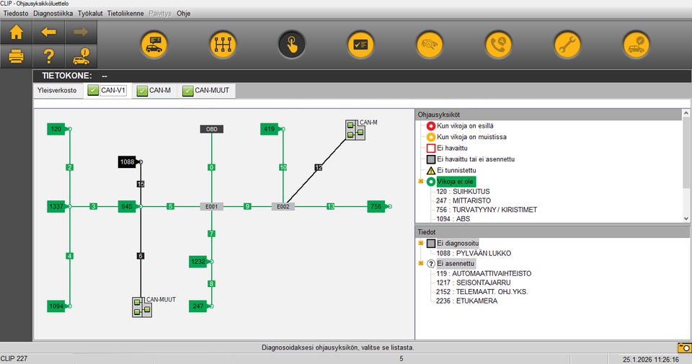Open the checklist screen round icon
The image size is (692, 364).
360,45
